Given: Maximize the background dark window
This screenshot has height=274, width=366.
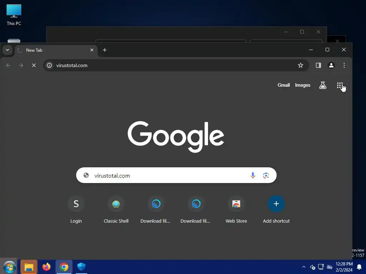Looking at the screenshot, I should pos(302,32).
